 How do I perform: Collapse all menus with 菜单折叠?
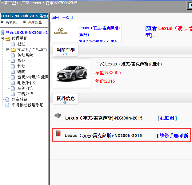click(x=35, y=22)
